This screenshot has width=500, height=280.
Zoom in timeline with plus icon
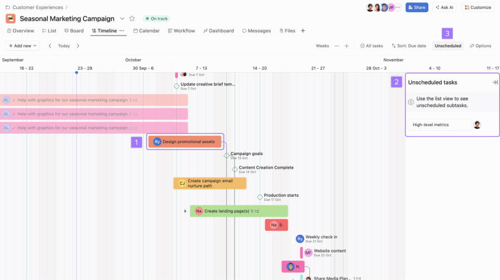(347, 46)
